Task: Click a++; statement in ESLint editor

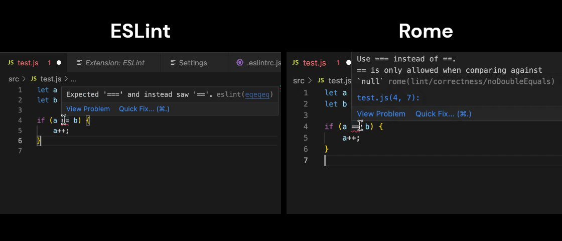Action: tap(61, 131)
